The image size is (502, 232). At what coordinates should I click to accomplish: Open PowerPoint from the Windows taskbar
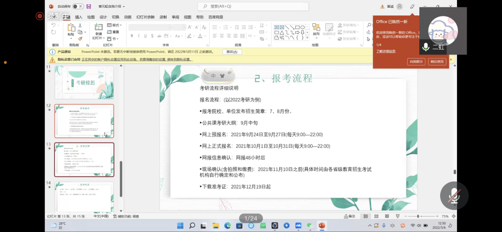pos(321,226)
